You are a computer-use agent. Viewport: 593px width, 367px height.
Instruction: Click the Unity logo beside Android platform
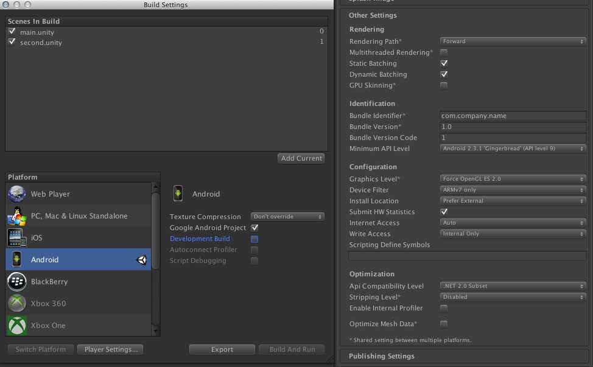[141, 260]
